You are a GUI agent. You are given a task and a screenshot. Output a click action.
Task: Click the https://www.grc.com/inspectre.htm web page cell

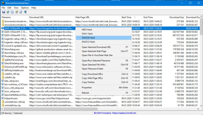pos(93,98)
